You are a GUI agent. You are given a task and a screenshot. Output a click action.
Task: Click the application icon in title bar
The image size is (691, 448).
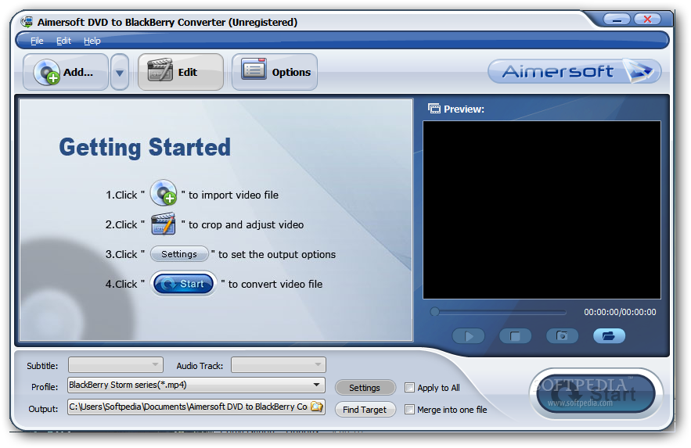pos(27,22)
